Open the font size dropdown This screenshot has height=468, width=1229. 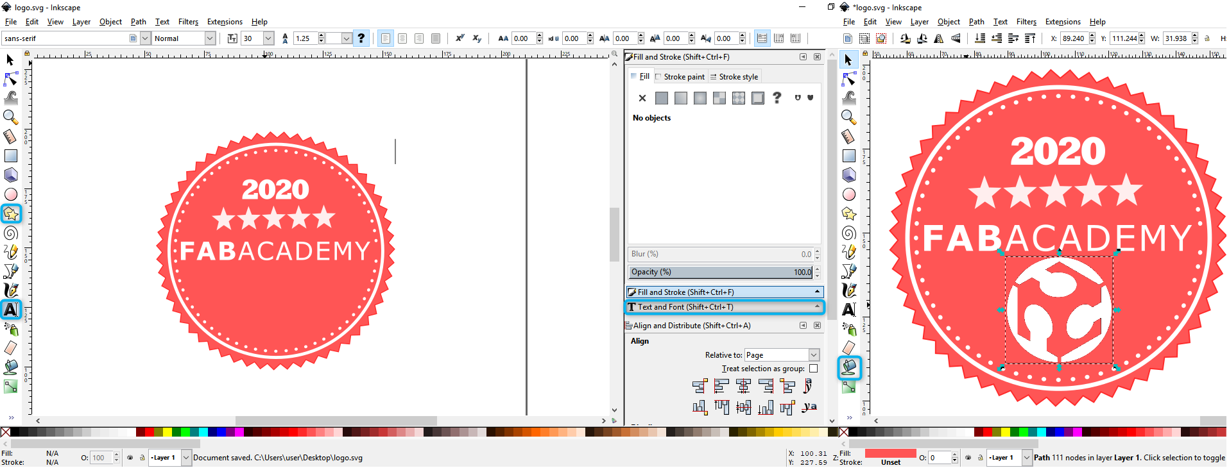point(269,38)
